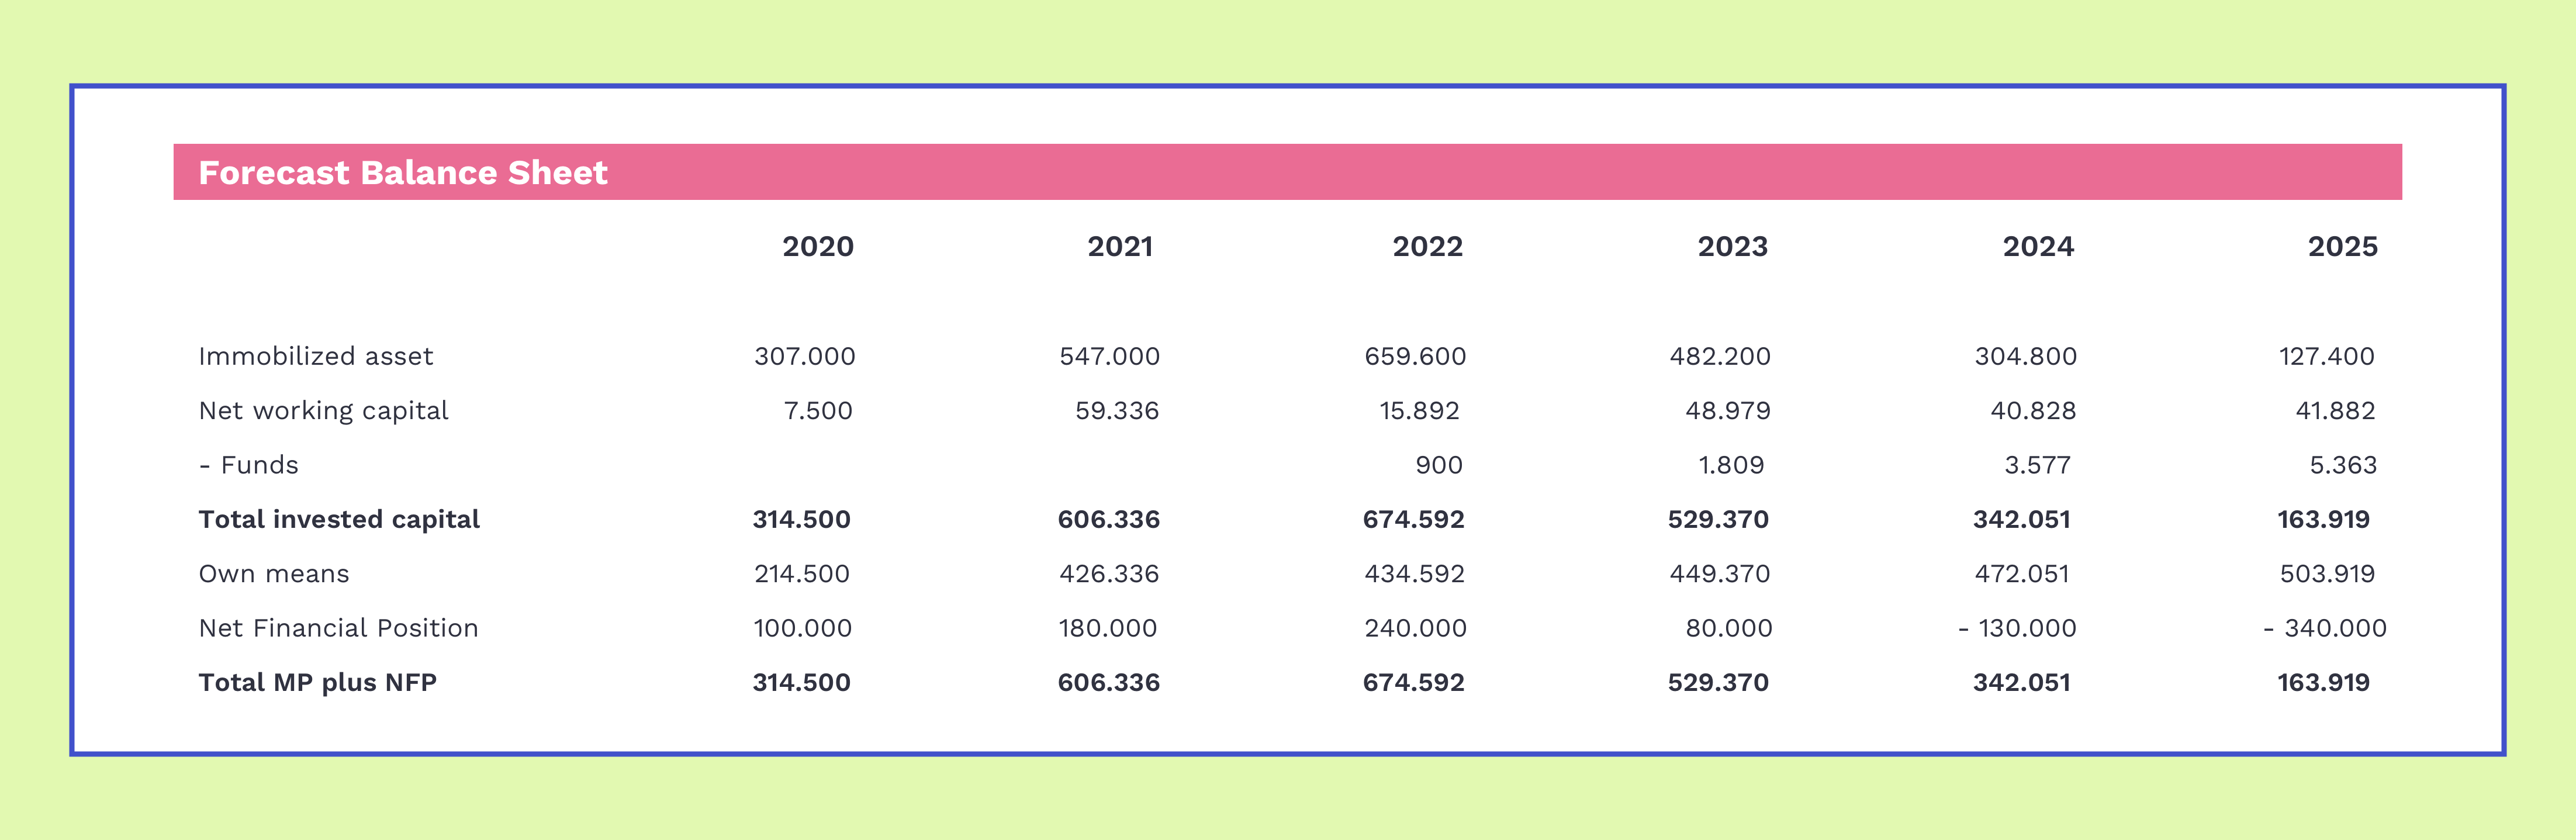The height and width of the screenshot is (840, 2576).
Task: Select the Net Financial Position row label
Action: [x=338, y=628]
